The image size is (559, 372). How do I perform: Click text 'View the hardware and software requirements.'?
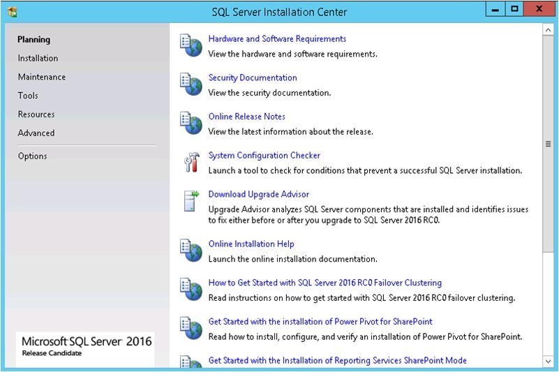coord(292,54)
